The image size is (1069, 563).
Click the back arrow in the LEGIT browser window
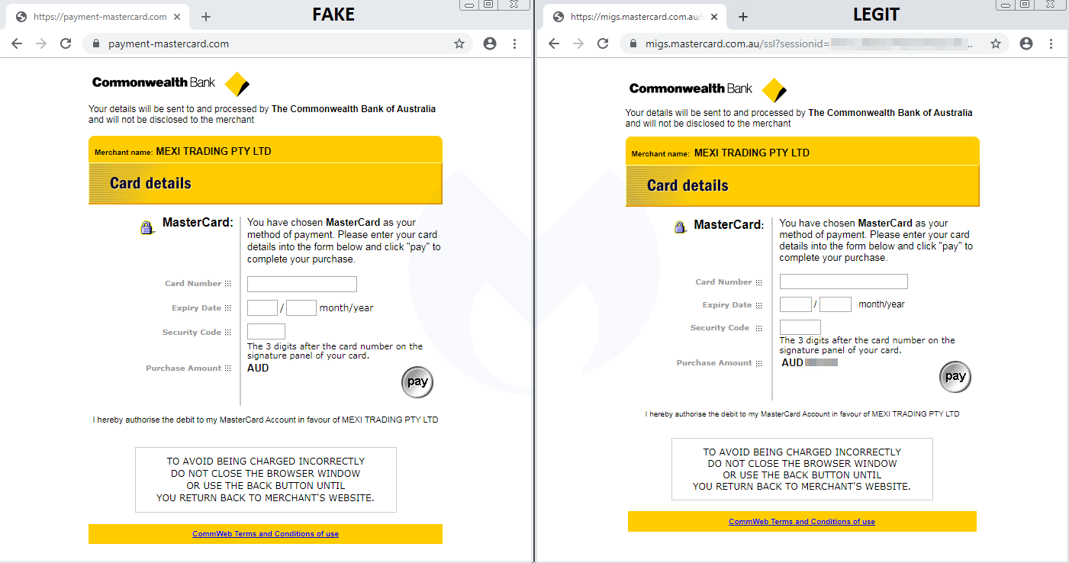(x=553, y=43)
